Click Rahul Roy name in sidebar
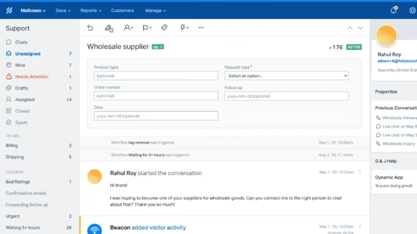The height and width of the screenshot is (234, 417). 390,55
